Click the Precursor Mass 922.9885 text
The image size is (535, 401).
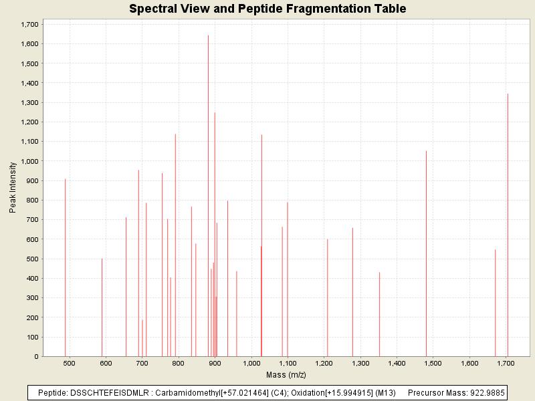tap(456, 392)
